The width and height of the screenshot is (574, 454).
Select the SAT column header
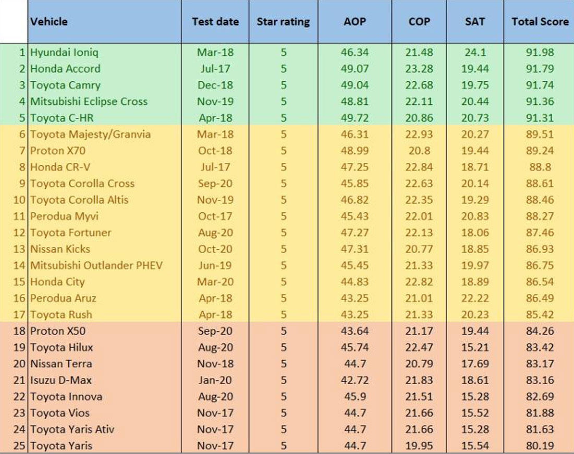(x=475, y=22)
